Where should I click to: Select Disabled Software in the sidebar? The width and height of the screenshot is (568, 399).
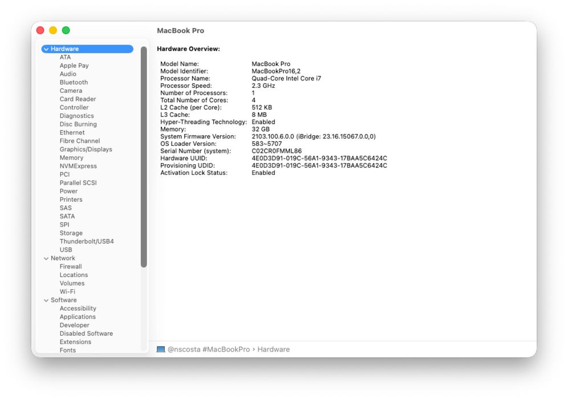[86, 333]
